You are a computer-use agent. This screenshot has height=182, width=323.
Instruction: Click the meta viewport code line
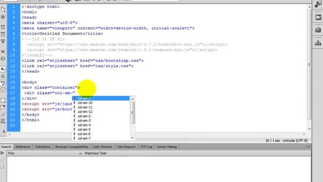pyautogui.click(x=108, y=28)
